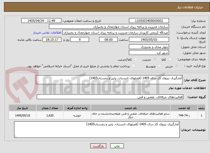
Task: Toggle the اسناد خزانه اسلامی payment checkbox
Action: pos(134,66)
